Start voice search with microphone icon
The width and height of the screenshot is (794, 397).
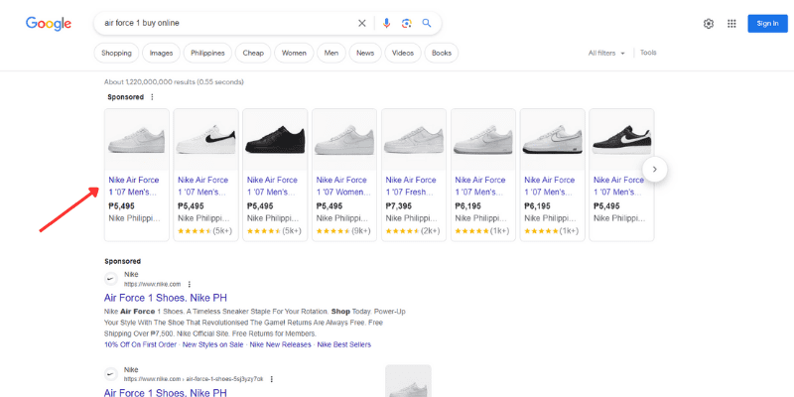click(386, 23)
